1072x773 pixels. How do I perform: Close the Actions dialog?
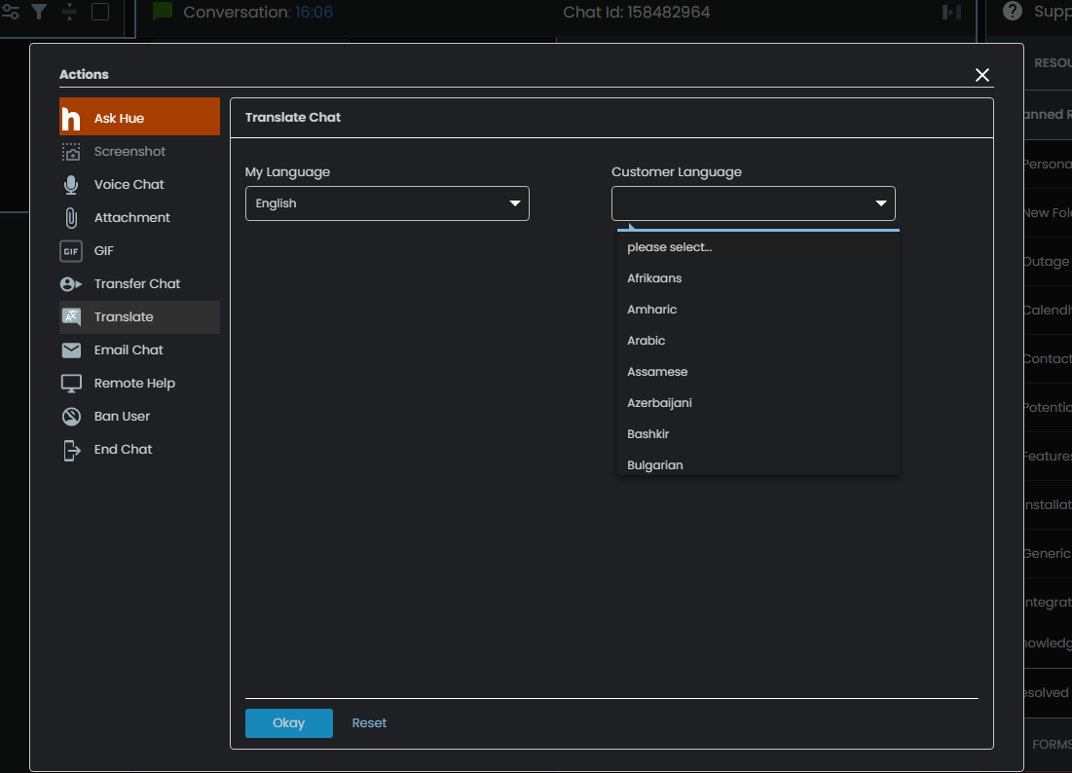(x=981, y=75)
